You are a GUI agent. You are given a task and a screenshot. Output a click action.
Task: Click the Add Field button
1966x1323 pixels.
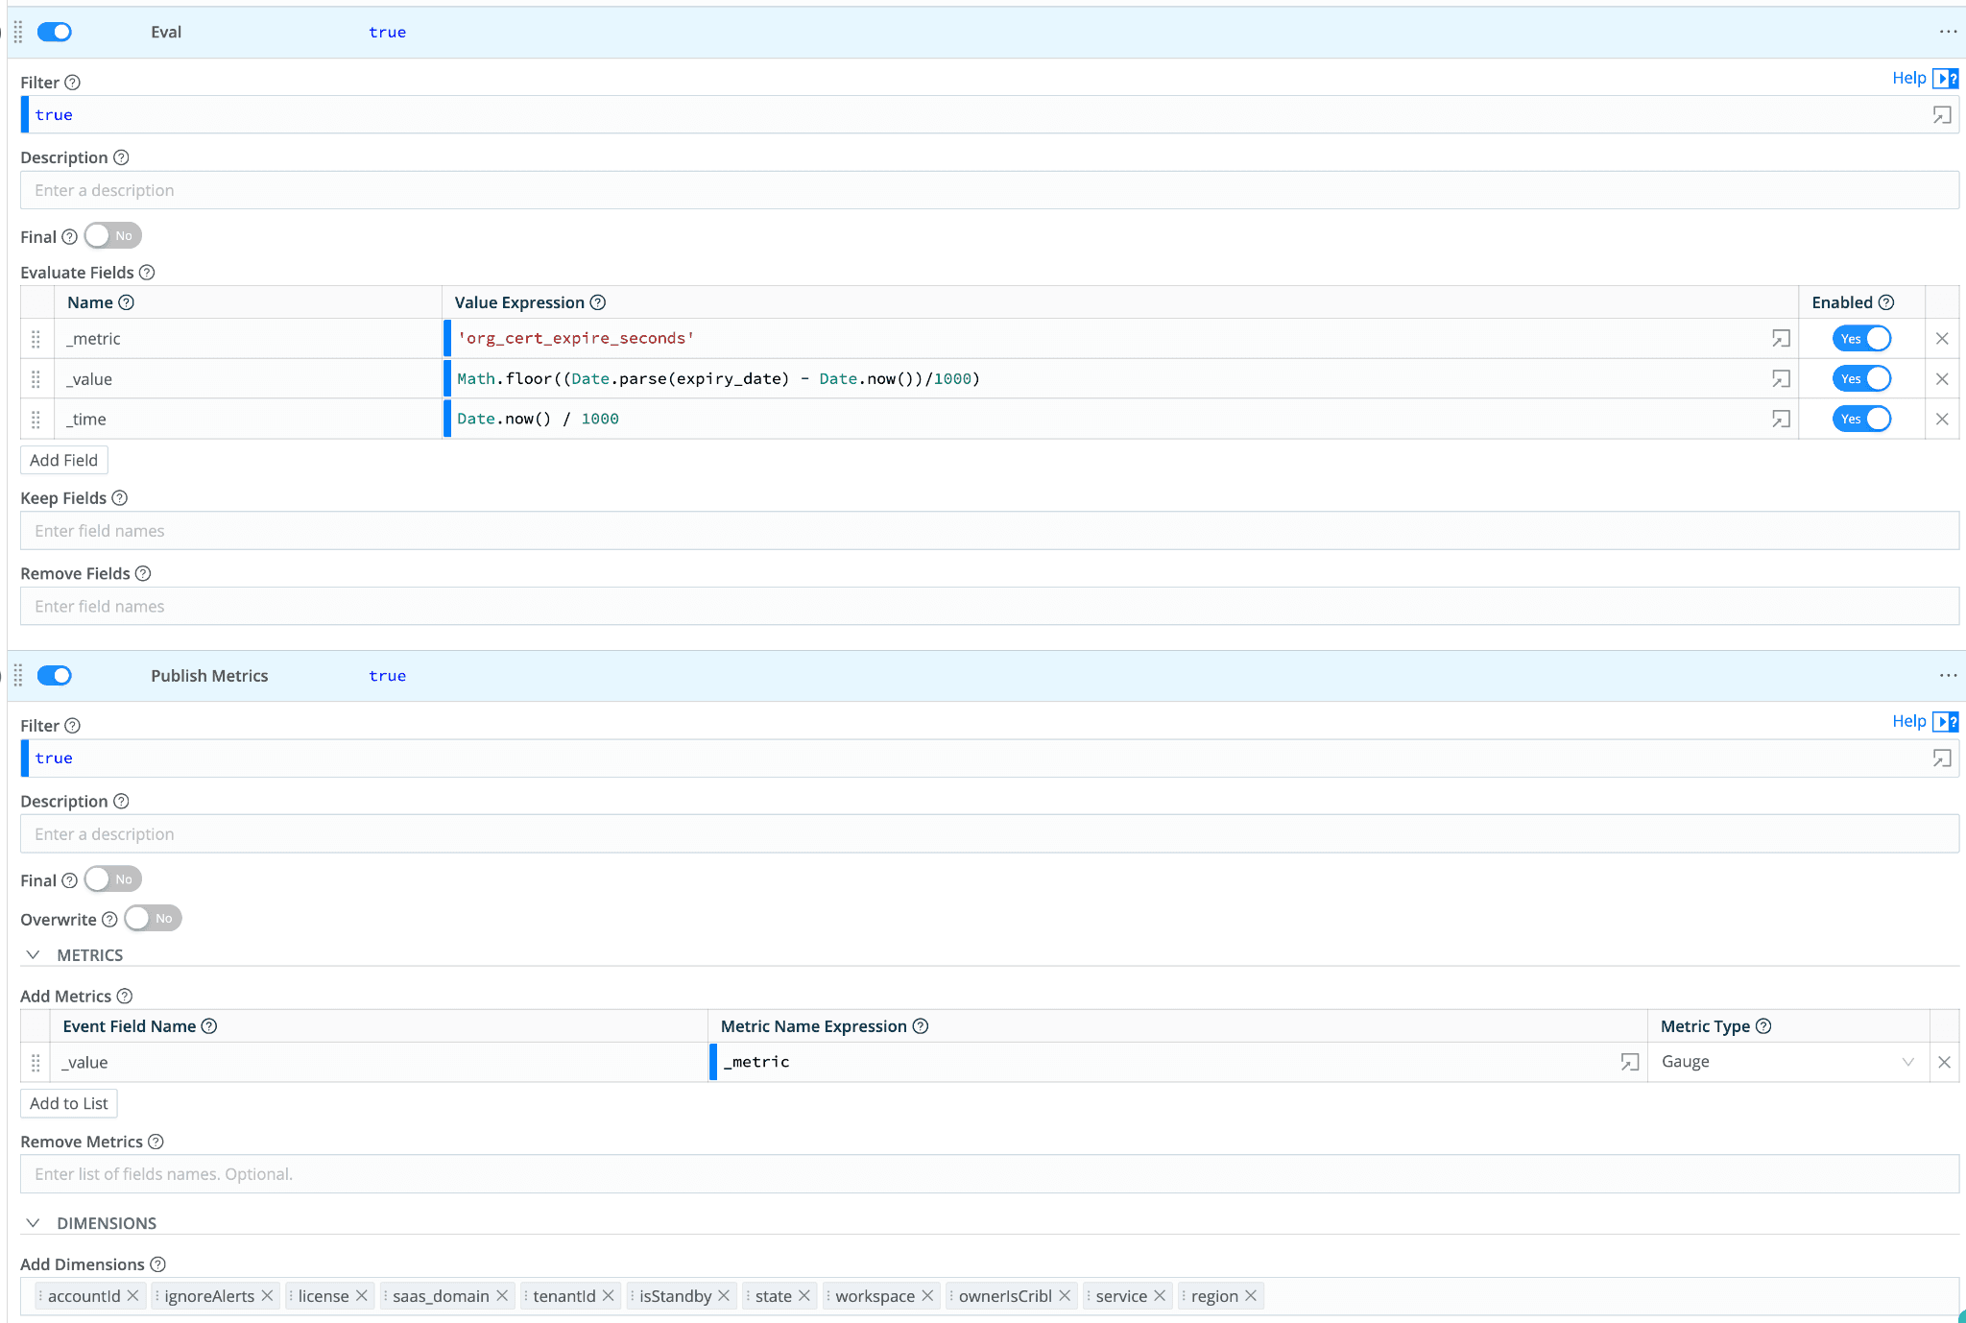tap(63, 460)
